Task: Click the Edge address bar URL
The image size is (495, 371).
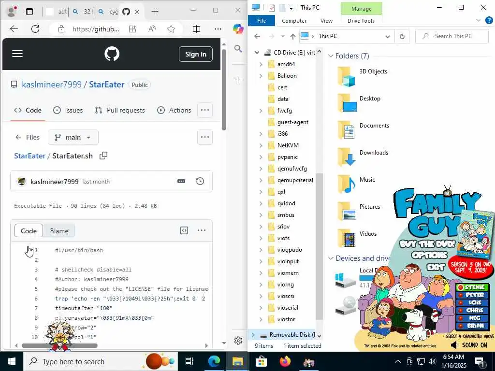Action: click(x=96, y=29)
